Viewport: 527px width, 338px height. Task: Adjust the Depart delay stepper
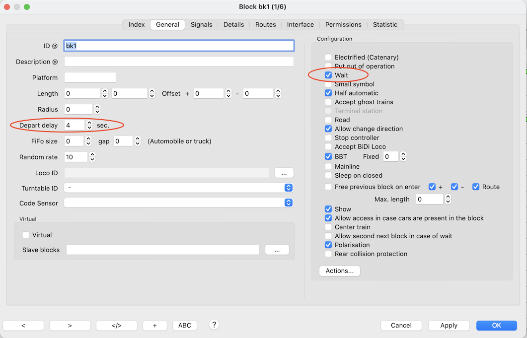pyautogui.click(x=89, y=125)
